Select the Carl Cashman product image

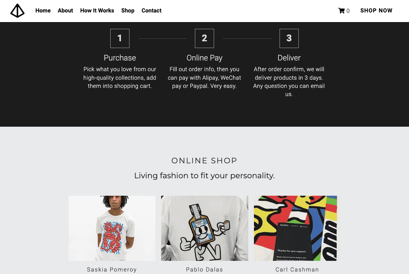(296, 228)
